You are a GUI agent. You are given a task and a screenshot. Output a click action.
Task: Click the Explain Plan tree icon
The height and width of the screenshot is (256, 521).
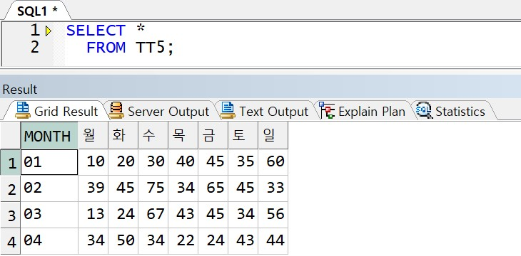(x=327, y=110)
